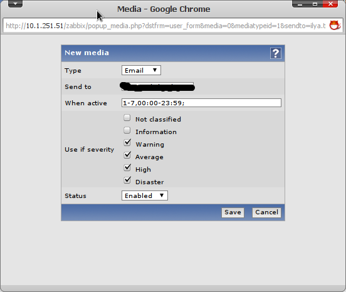This screenshot has width=346, height=292.
Task: Uncheck the Warning severity checkbox
Action: (x=127, y=143)
